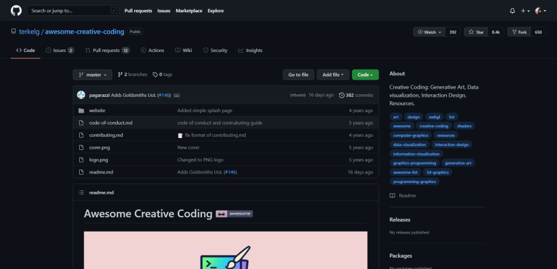Click the 'creative-coding' topic tag
The image size is (557, 269).
pos(434,126)
